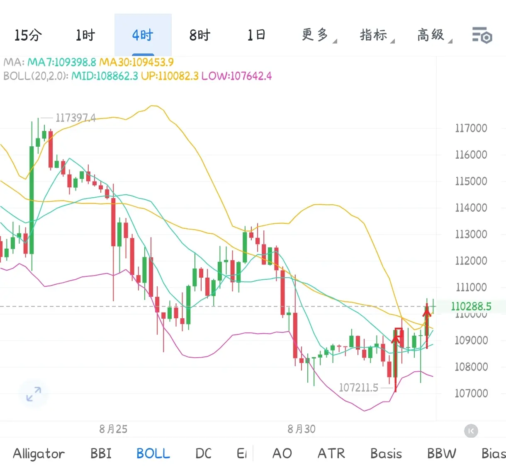Click the 8月25 date label

click(113, 429)
